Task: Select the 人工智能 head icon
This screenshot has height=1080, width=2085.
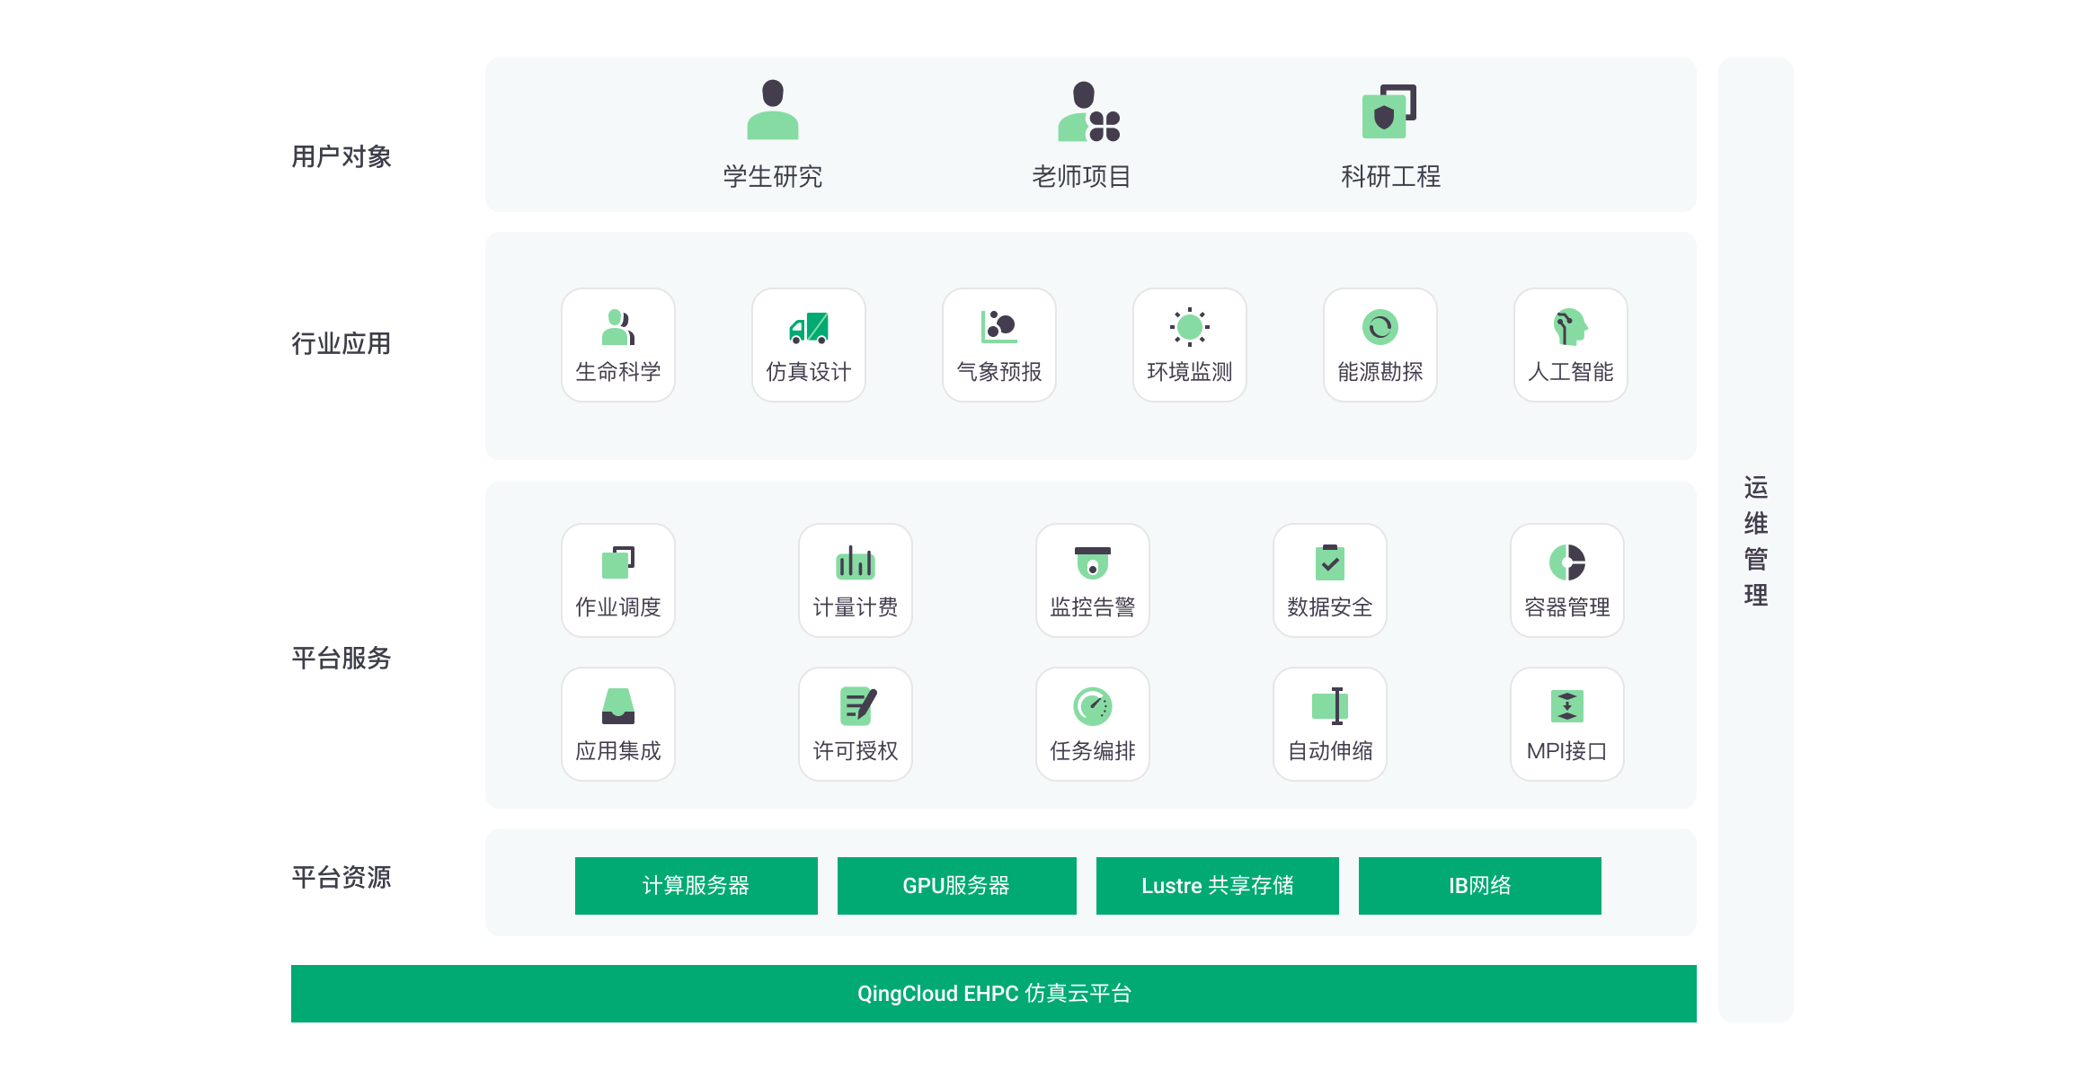Action: tap(1571, 327)
